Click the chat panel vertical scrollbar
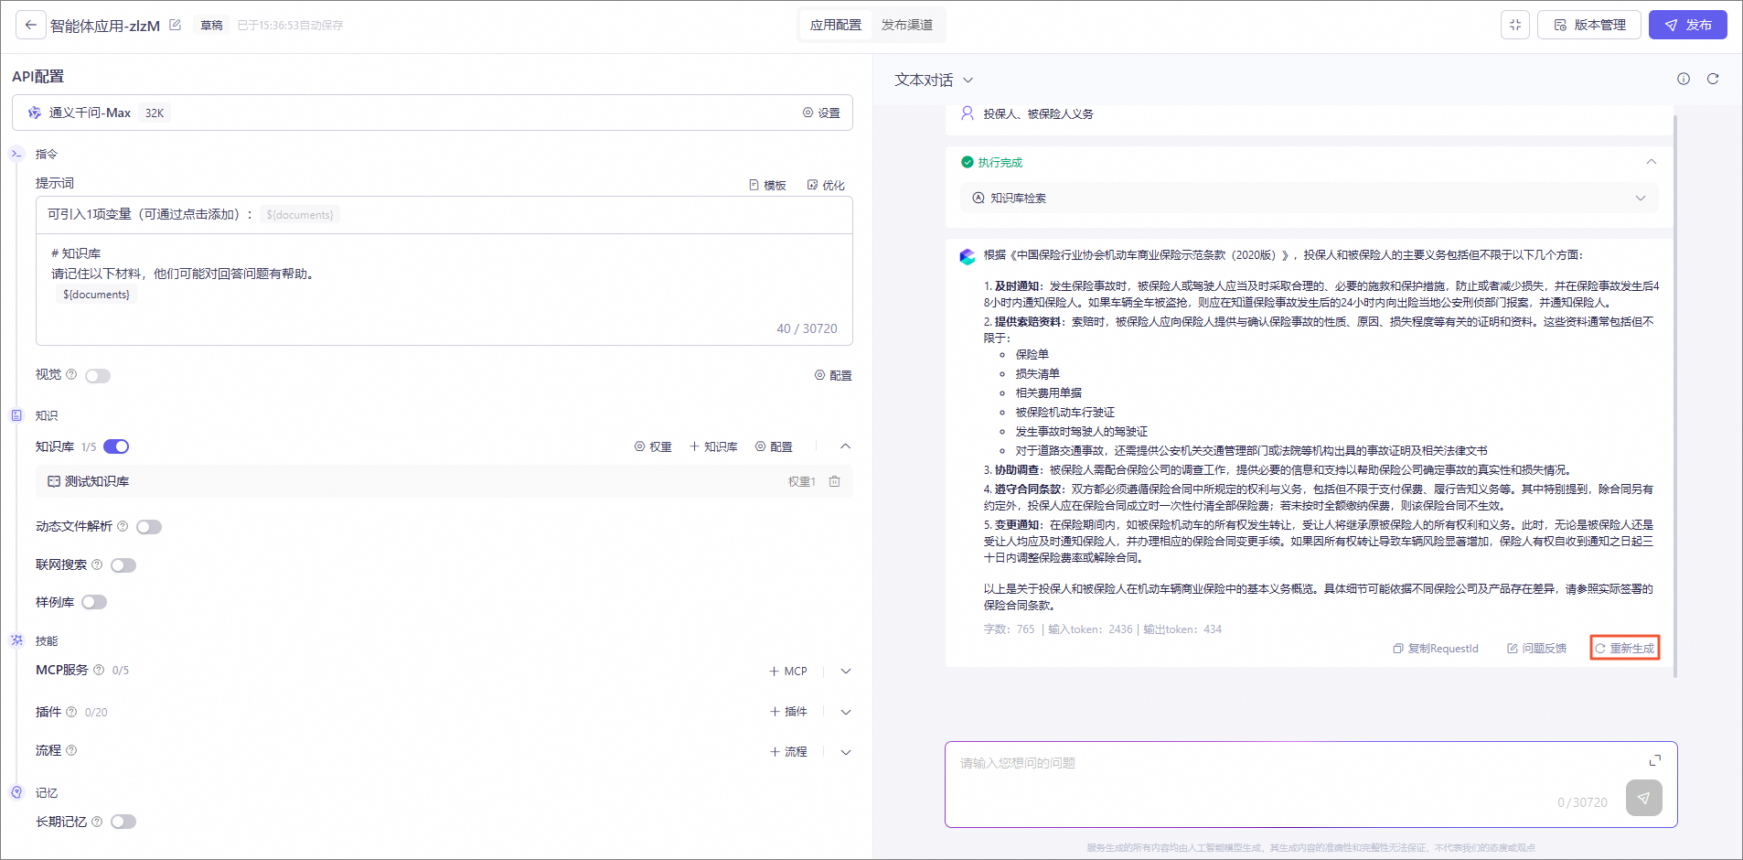The height and width of the screenshot is (860, 1743). pos(1674,393)
